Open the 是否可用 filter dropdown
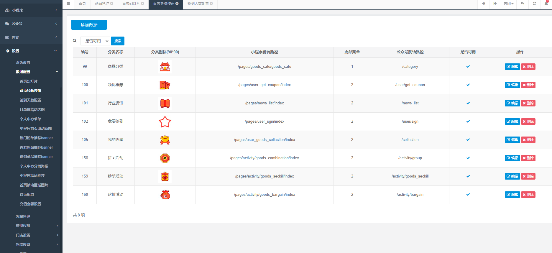Screen dimensions: 552x253 95,41
